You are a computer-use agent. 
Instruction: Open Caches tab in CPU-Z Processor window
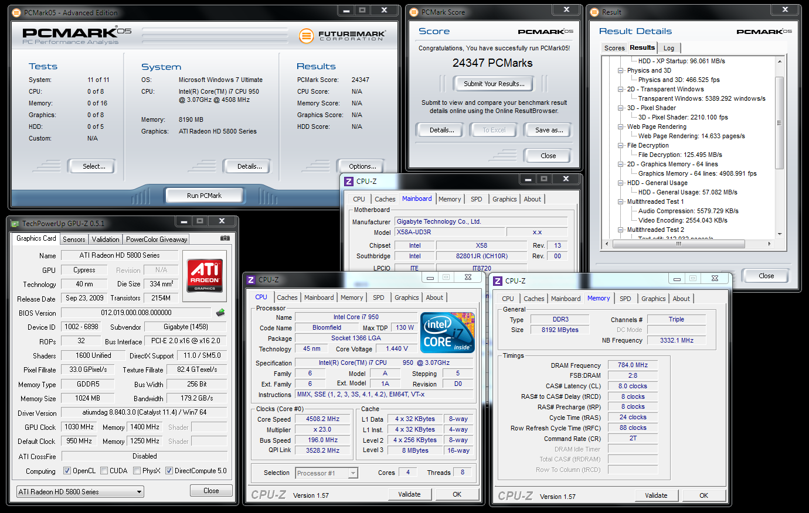point(287,297)
